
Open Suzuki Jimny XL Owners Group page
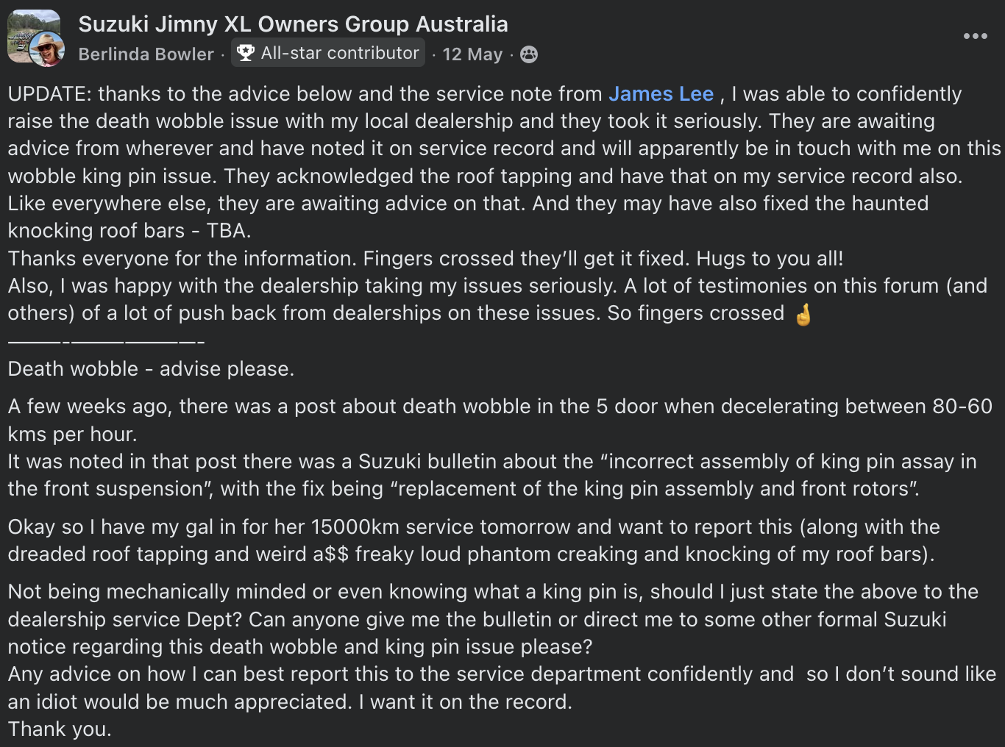click(293, 24)
